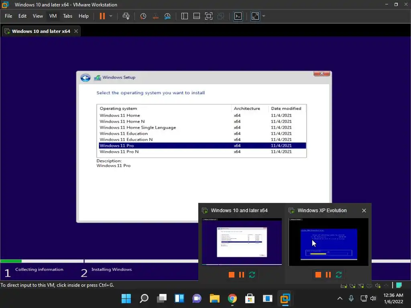Open the Help menu

point(83,16)
